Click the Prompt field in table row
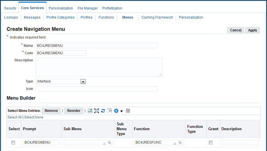This screenshot has width=267, height=151. coord(41,142)
